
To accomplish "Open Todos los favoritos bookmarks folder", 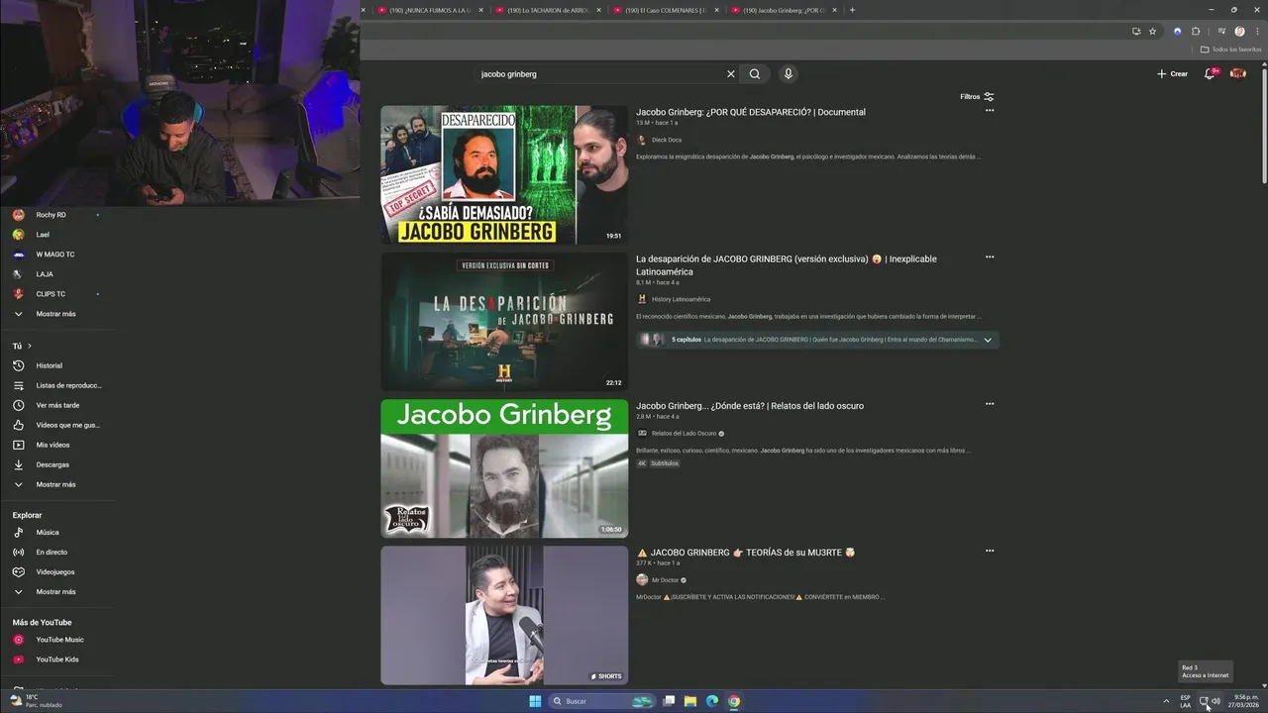I will click(1231, 49).
